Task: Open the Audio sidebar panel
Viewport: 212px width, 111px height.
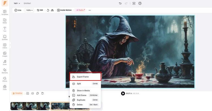Action: 5,62
